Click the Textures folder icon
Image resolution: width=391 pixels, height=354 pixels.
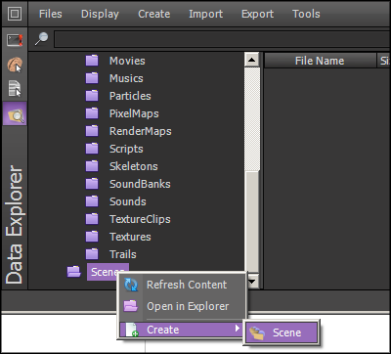[92, 237]
